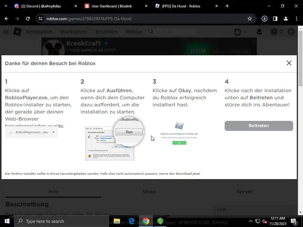Open the Windows Start menu
This screenshot has width=303, height=227.
[x=7, y=221]
